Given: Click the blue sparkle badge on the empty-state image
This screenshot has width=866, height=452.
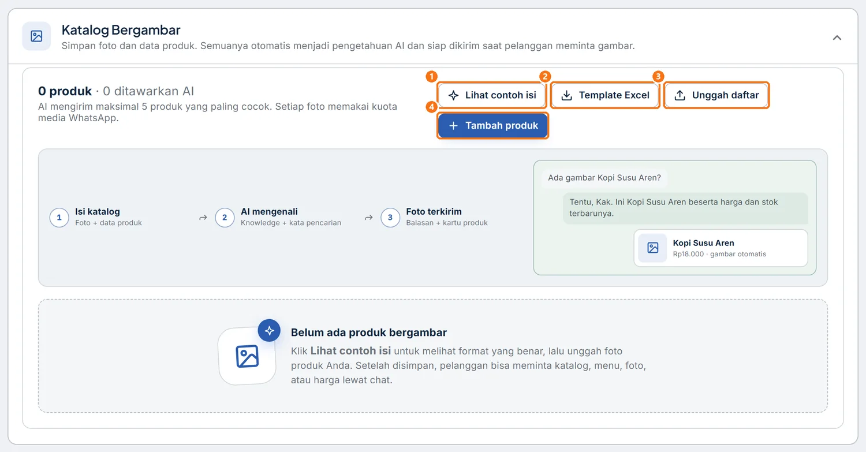Looking at the screenshot, I should [x=269, y=331].
